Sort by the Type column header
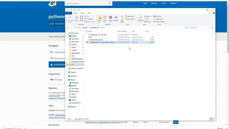 click(133, 31)
